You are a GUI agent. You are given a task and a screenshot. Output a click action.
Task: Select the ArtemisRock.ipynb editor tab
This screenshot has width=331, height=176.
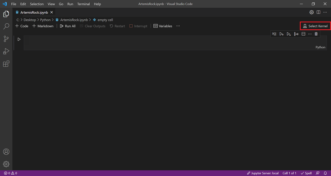34,12
